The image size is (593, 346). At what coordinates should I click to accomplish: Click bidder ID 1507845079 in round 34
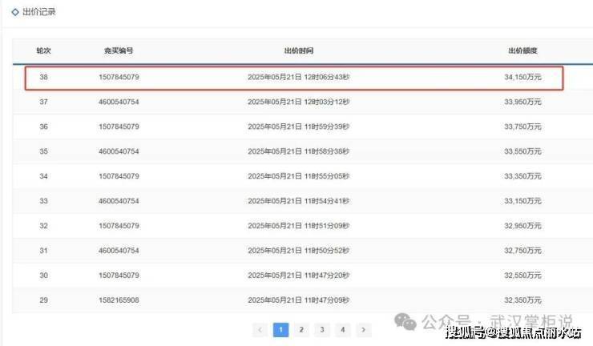[119, 176]
